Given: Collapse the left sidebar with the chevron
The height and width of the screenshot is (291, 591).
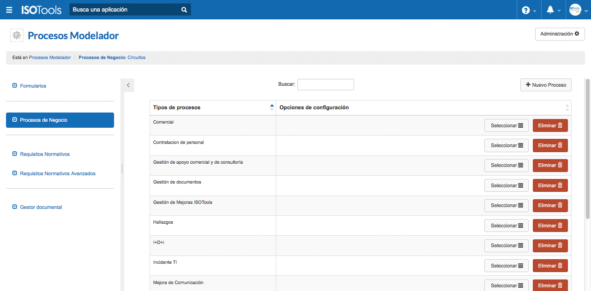Looking at the screenshot, I should 128,85.
